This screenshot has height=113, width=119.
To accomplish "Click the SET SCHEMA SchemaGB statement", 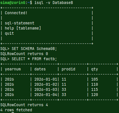I will [34, 49].
